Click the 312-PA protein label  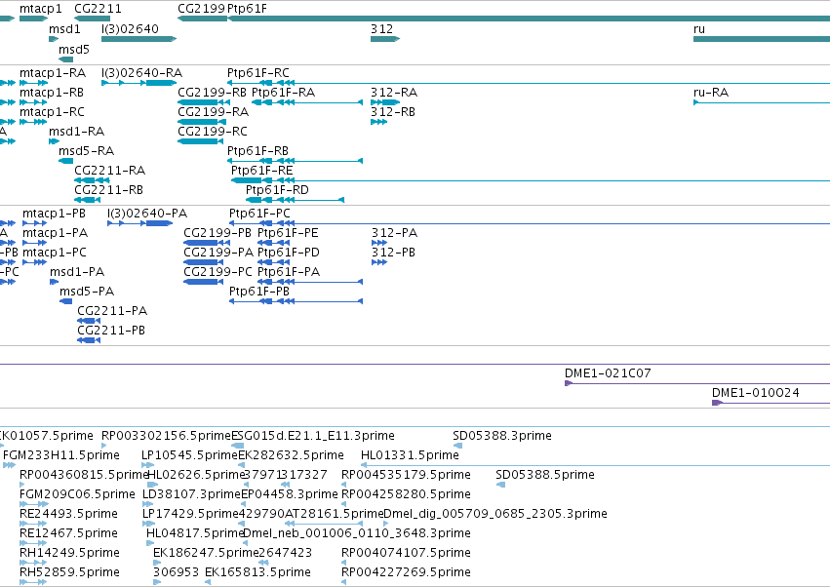(394, 233)
